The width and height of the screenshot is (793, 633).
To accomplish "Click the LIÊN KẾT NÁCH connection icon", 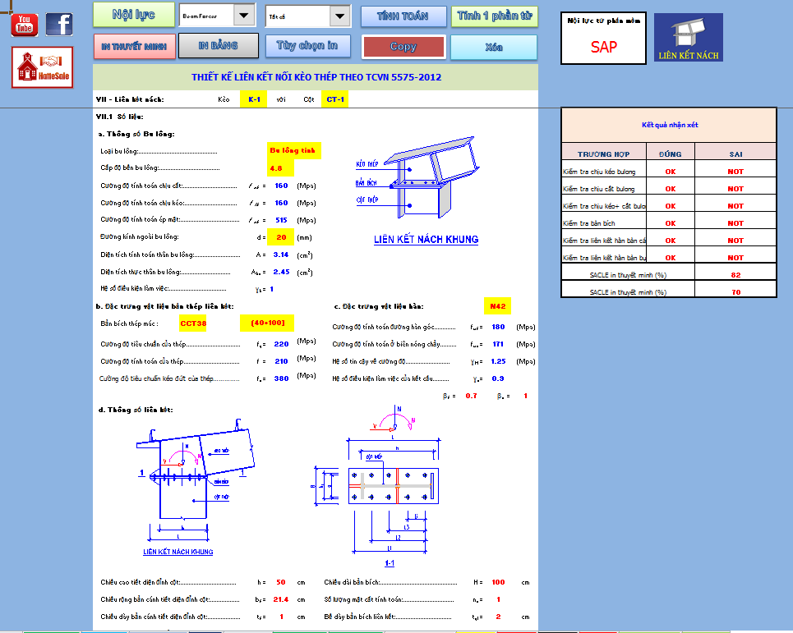I will click(689, 38).
